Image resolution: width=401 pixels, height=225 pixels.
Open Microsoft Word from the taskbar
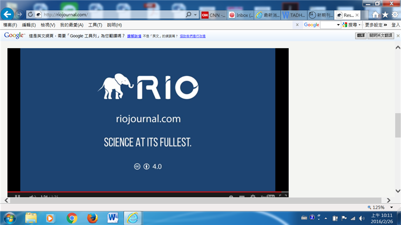pos(112,217)
